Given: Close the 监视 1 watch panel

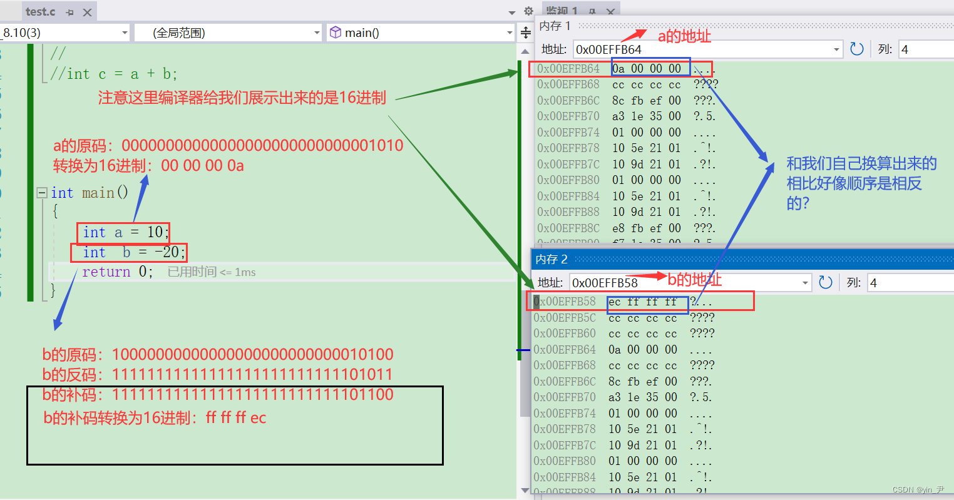Looking at the screenshot, I should tap(610, 11).
